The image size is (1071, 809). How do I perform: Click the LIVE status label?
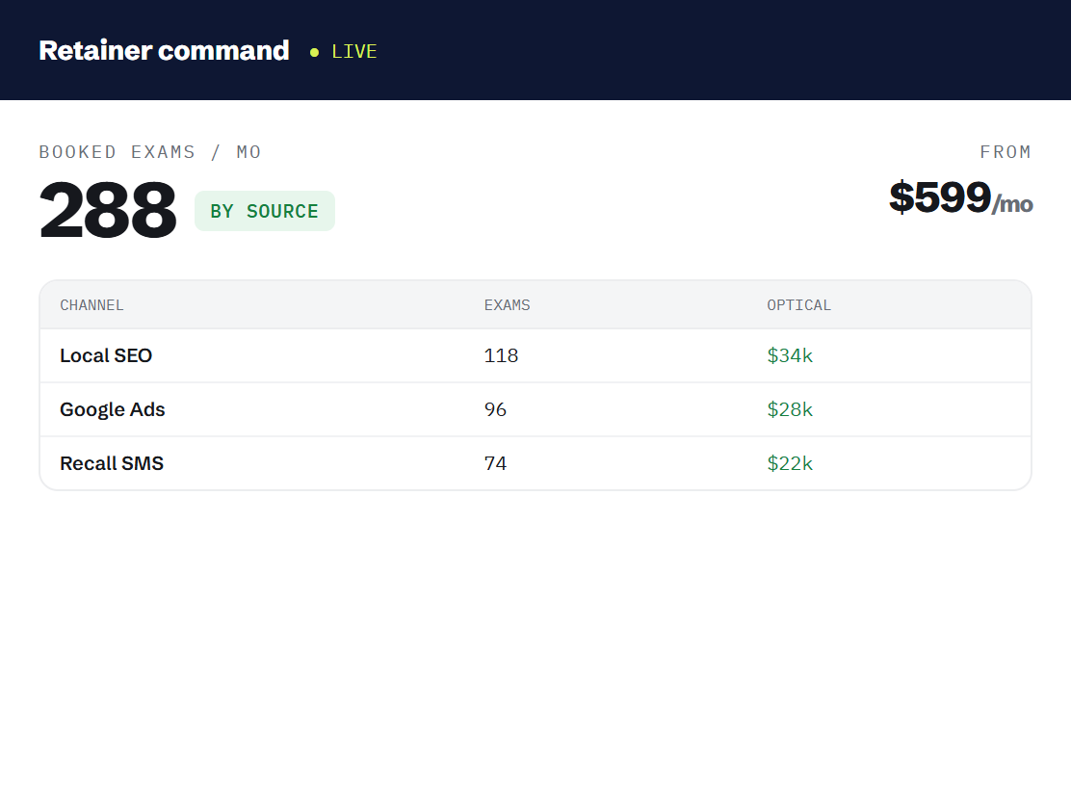353,51
